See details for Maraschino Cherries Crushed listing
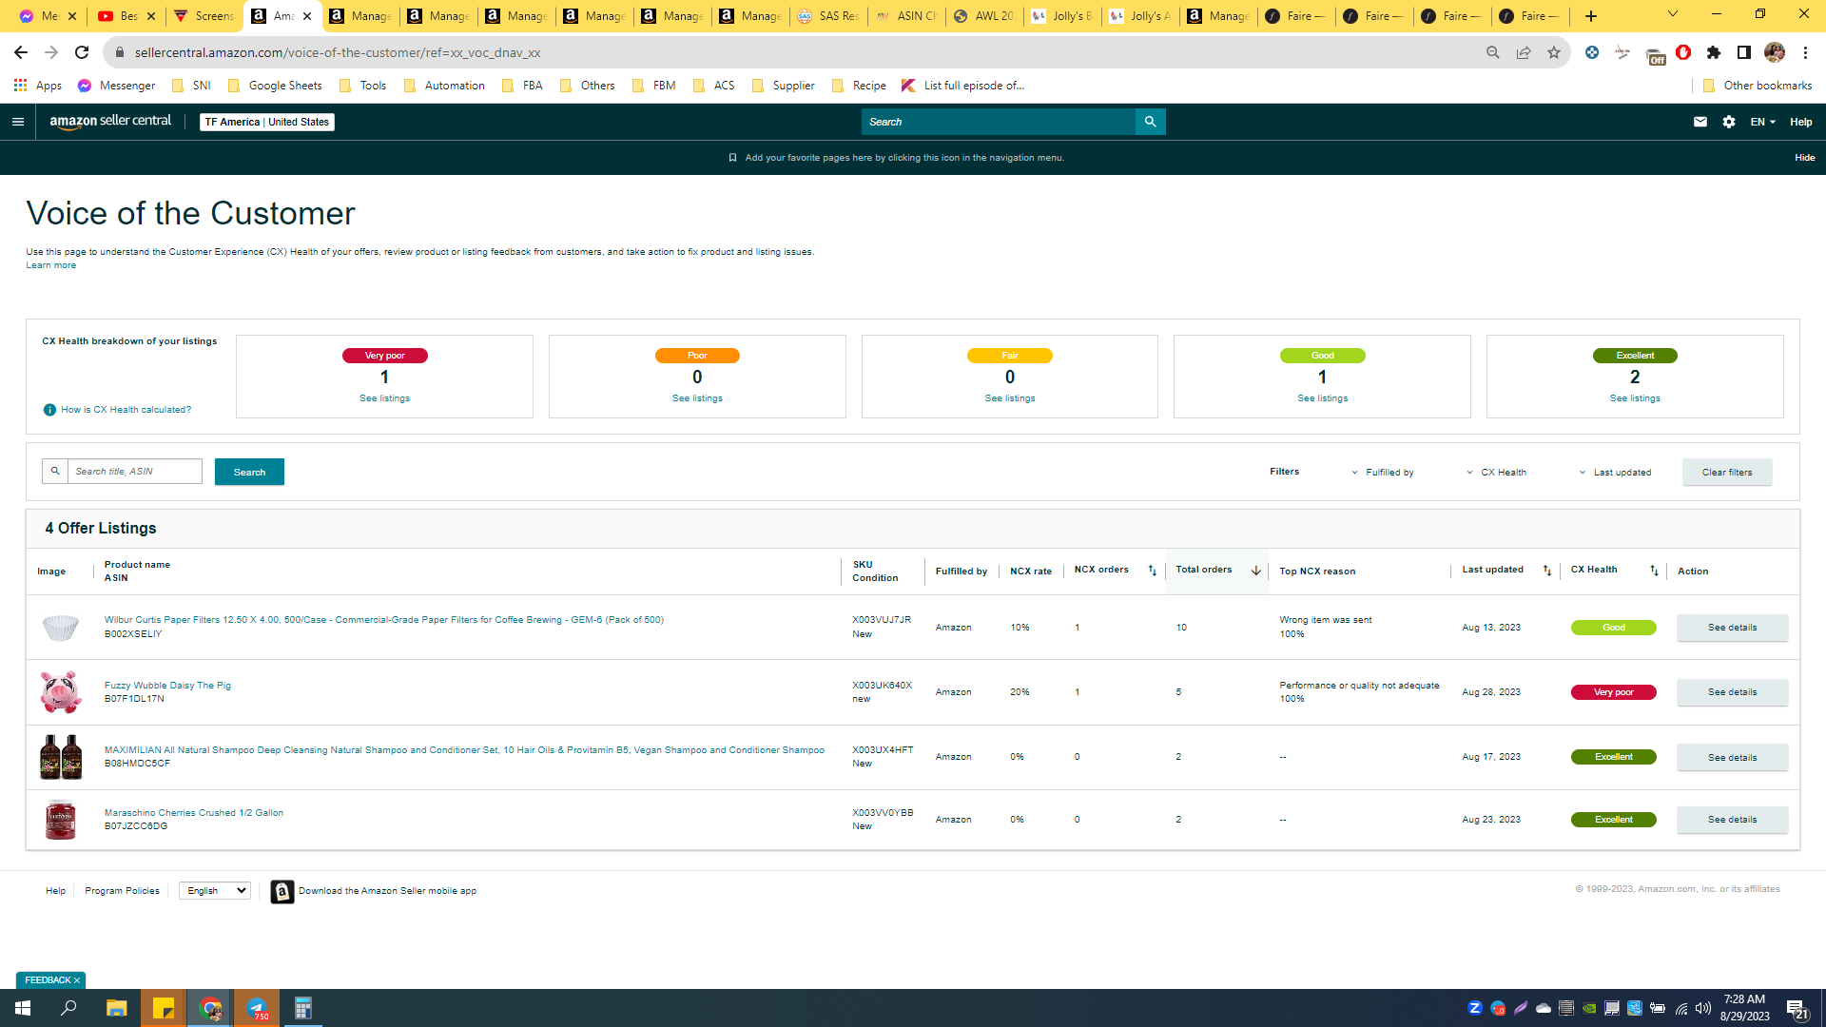 (1732, 820)
